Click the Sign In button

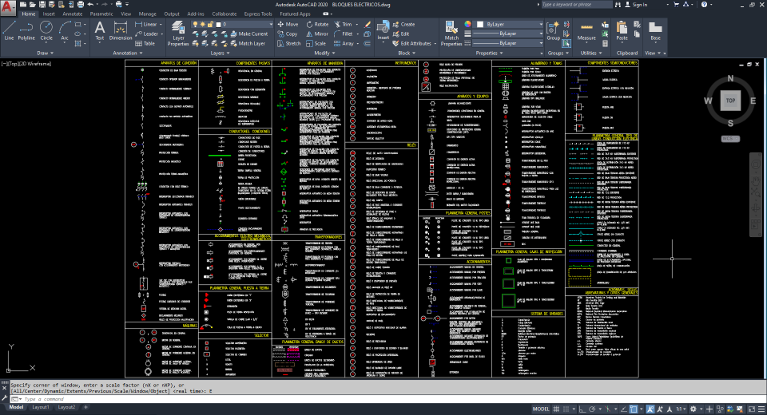coord(635,4)
